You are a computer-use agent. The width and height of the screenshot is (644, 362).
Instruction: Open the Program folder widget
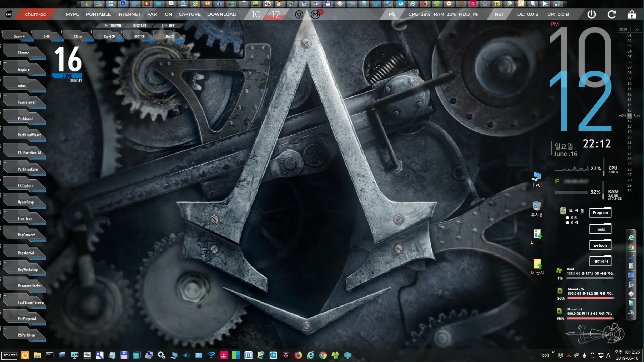point(600,213)
